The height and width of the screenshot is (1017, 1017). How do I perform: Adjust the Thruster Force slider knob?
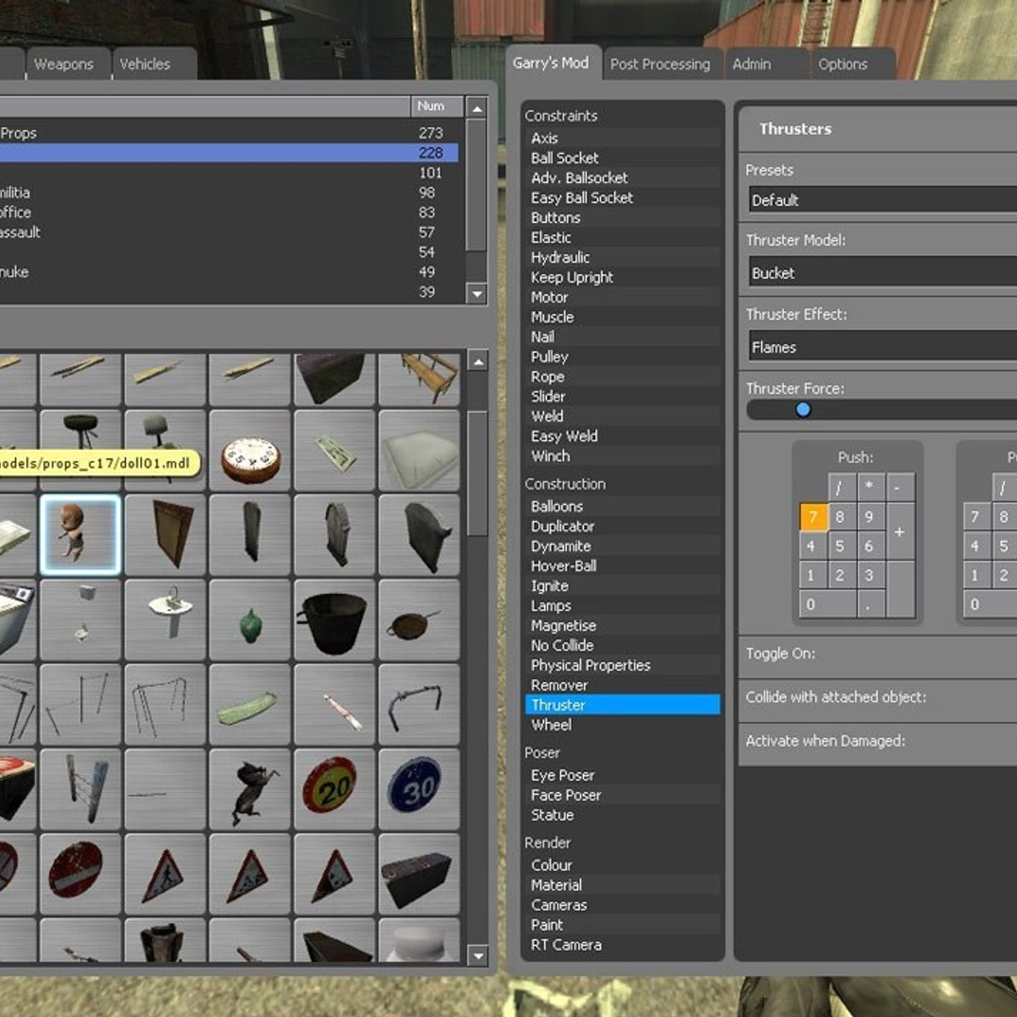point(803,409)
